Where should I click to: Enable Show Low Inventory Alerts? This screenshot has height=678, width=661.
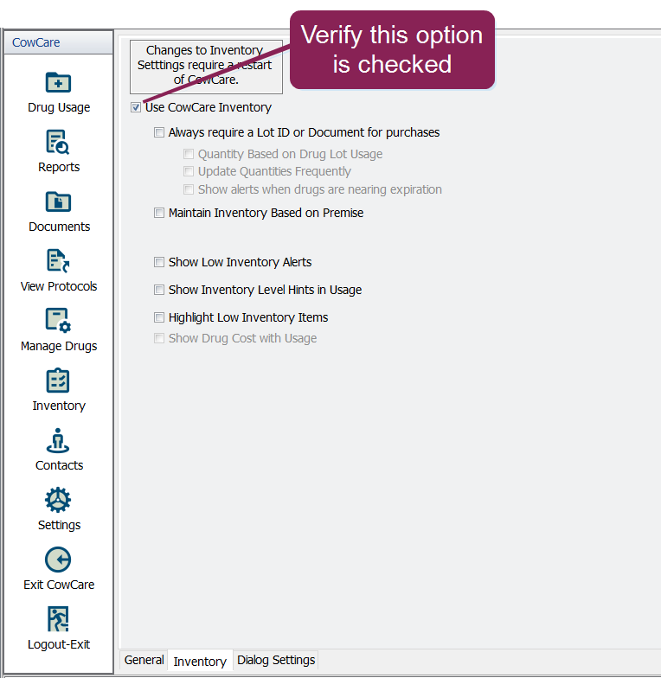pos(159,262)
